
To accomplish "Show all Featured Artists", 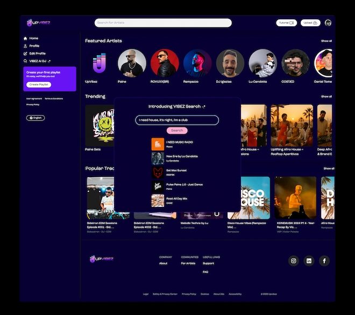I will pyautogui.click(x=326, y=41).
